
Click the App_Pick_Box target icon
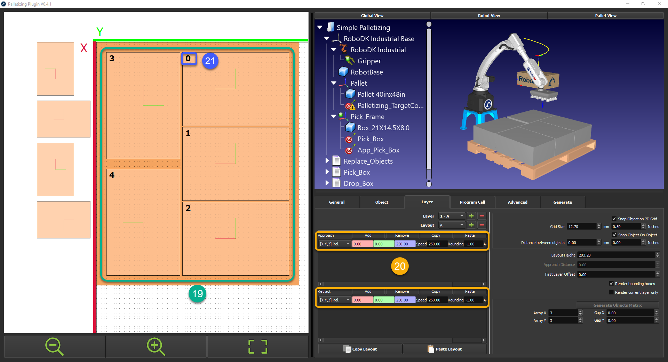tap(349, 150)
